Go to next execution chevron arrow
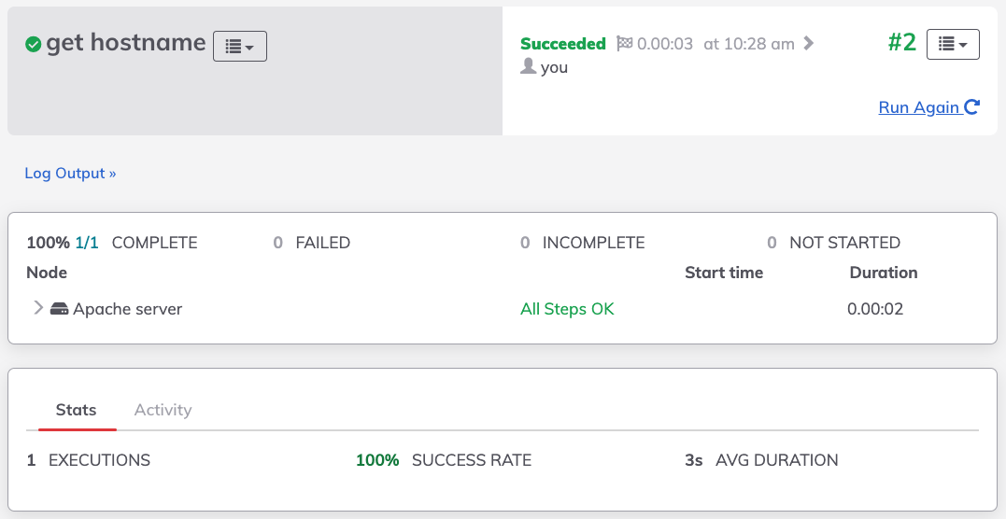Viewport: 1006px width, 519px height. click(x=808, y=44)
